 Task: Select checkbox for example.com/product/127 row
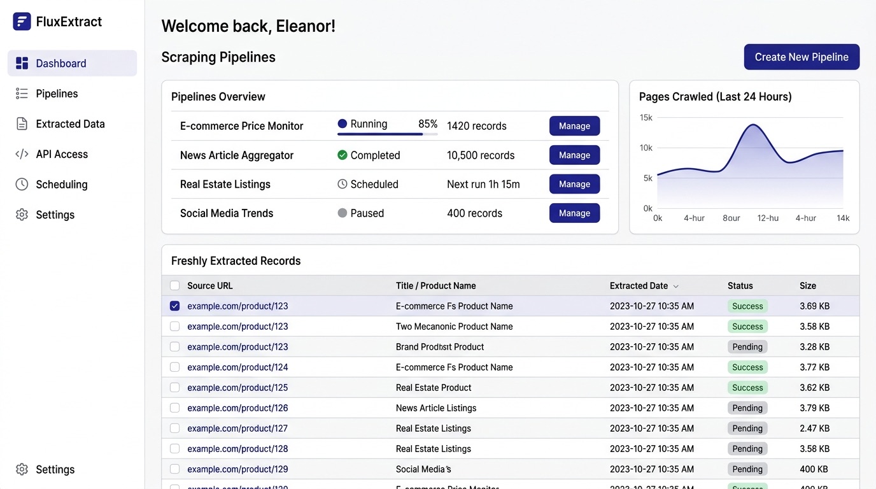(175, 429)
